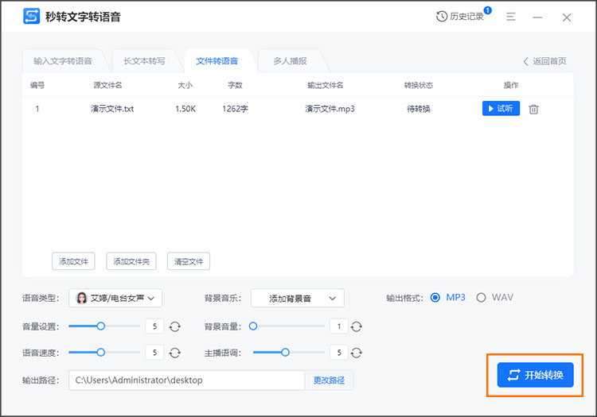597x417 pixels.
Task: Click the 语音速度 value box
Action: [154, 353]
